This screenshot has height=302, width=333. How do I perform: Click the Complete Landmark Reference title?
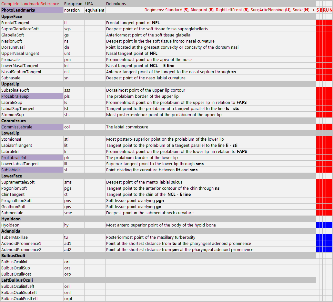pos(30,4)
